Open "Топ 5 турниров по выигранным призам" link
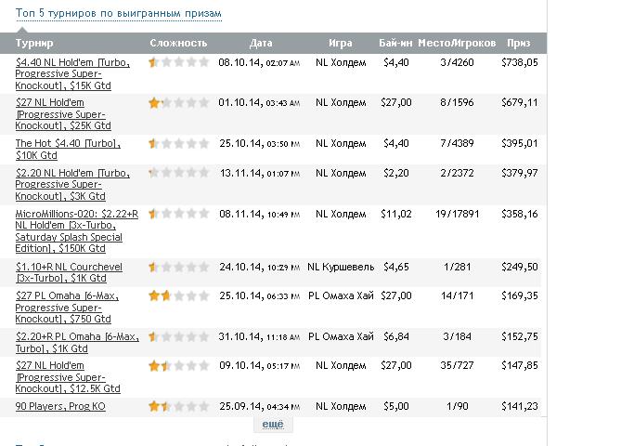The image size is (634, 446). click(x=119, y=15)
